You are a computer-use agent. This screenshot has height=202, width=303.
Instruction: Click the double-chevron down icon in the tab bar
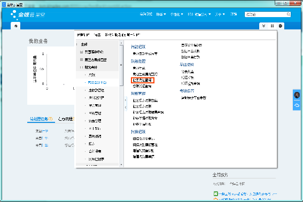point(263,26)
